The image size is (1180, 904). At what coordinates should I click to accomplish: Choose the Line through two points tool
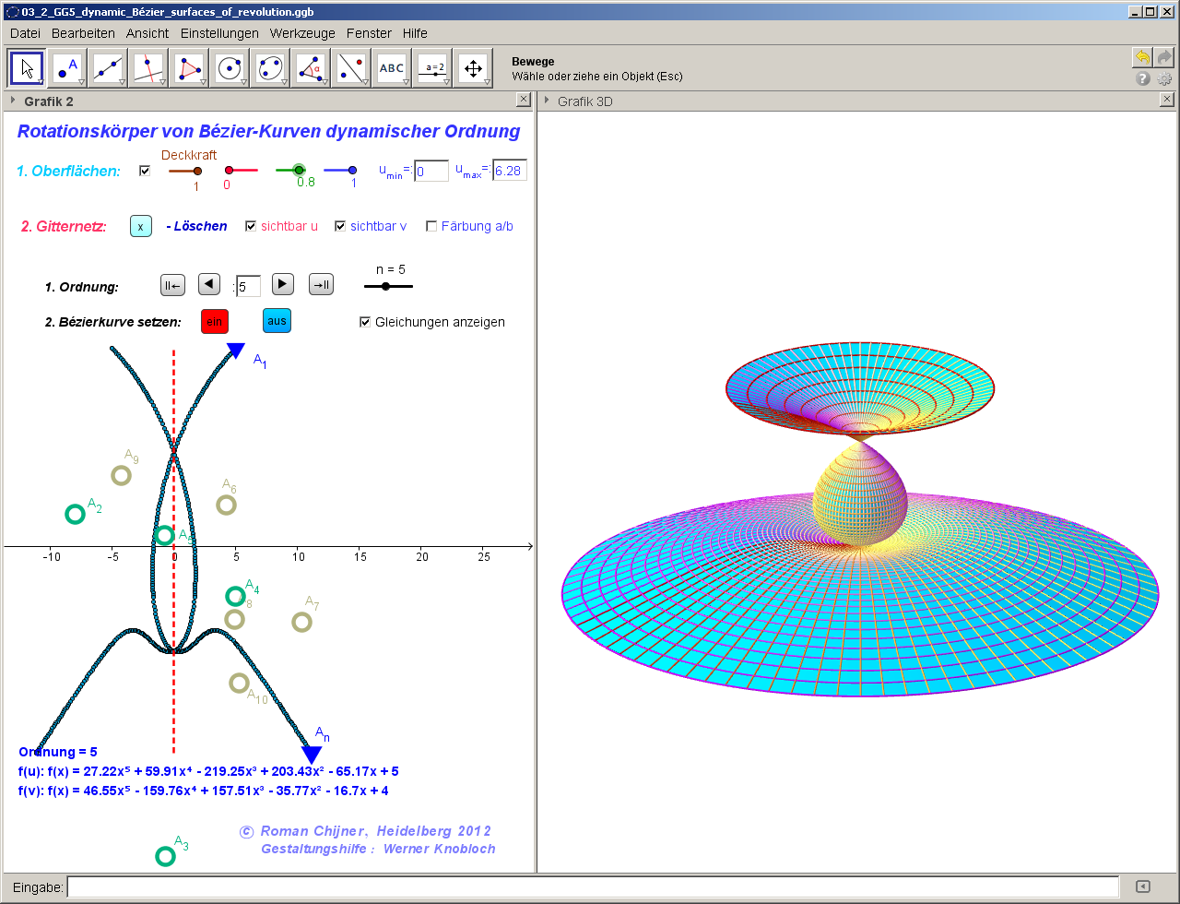pyautogui.click(x=108, y=68)
